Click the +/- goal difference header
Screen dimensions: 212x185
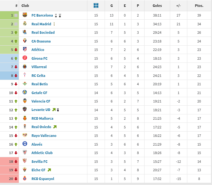click(179, 6)
